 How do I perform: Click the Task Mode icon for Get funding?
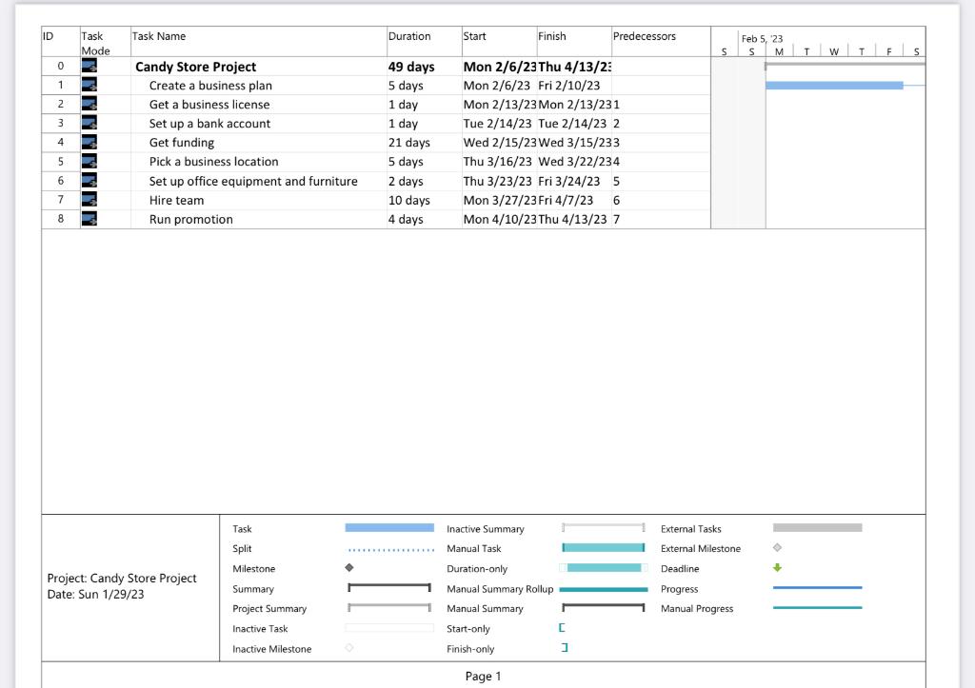[90, 143]
